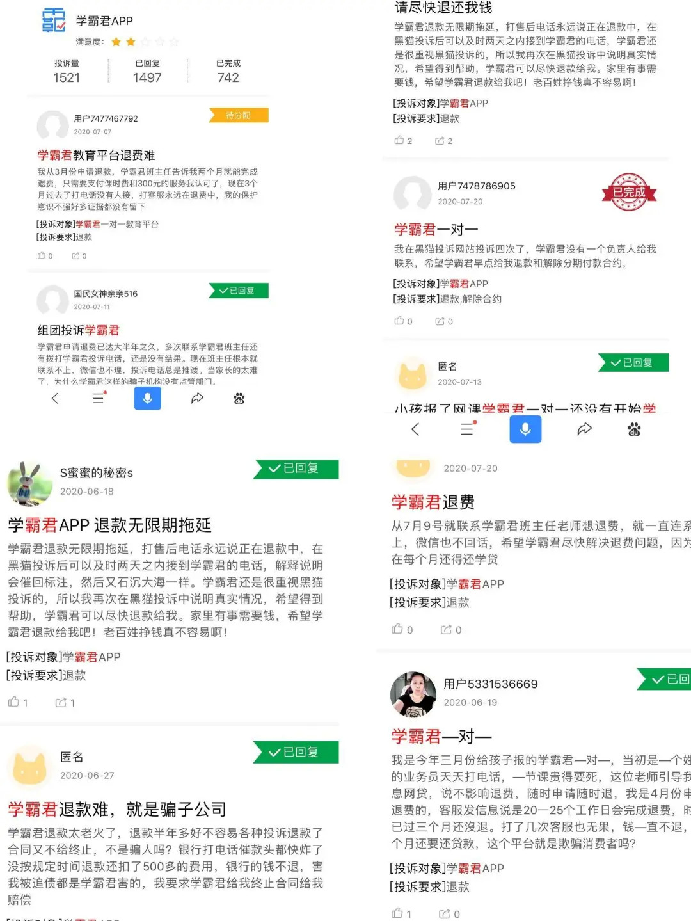Open the menu icon in right browser bar
The width and height of the screenshot is (691, 921).
pyautogui.click(x=467, y=429)
